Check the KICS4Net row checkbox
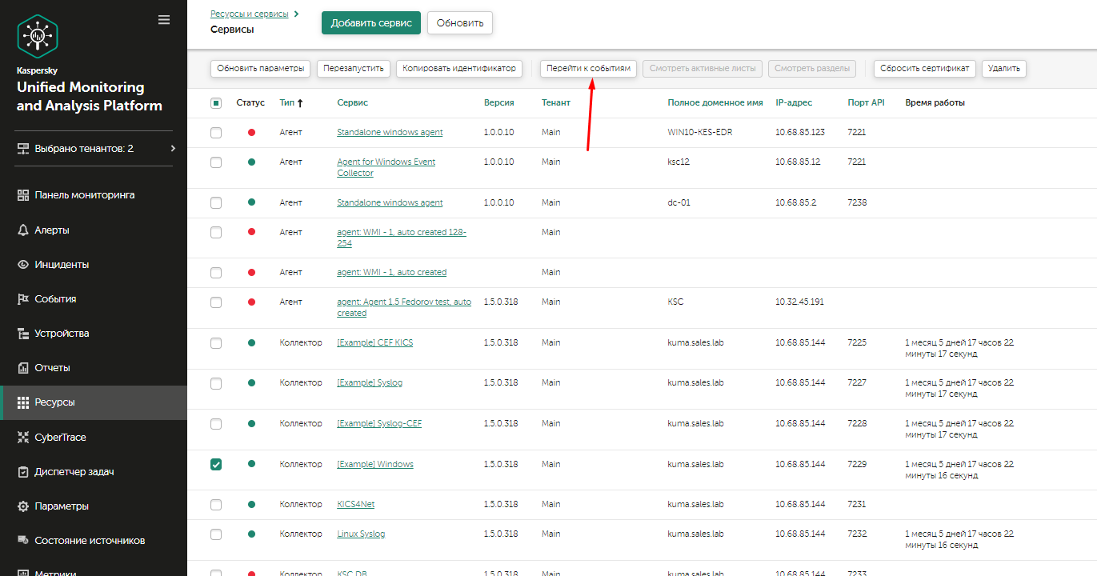This screenshot has height=576, width=1097. (x=216, y=505)
